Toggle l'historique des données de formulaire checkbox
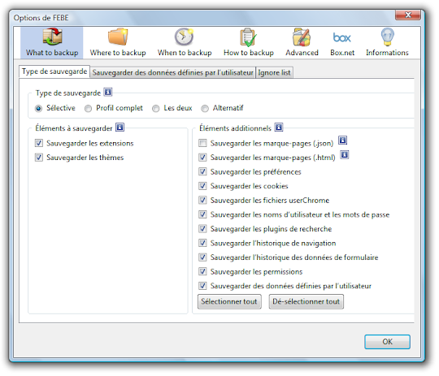The height and width of the screenshot is (376, 439). 202,257
